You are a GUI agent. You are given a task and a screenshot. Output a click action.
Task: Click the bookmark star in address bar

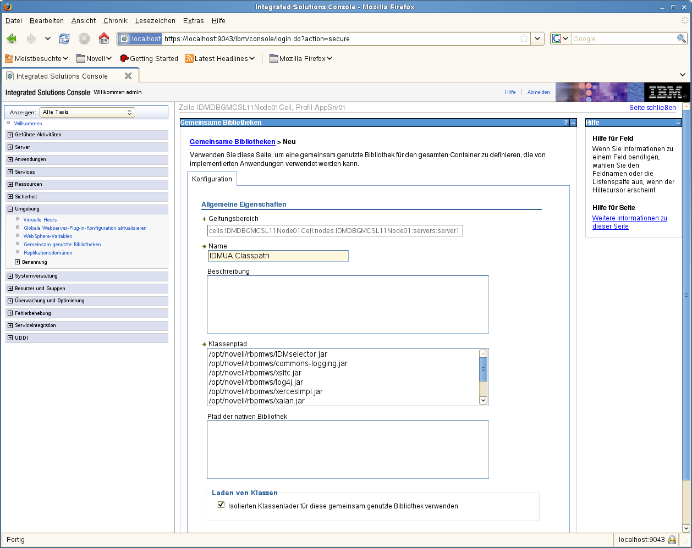click(524, 38)
